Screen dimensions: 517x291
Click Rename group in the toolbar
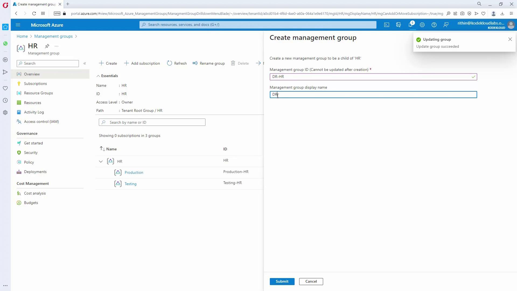click(209, 63)
